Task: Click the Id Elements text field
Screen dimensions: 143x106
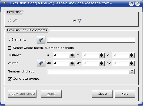Action: (91, 40)
